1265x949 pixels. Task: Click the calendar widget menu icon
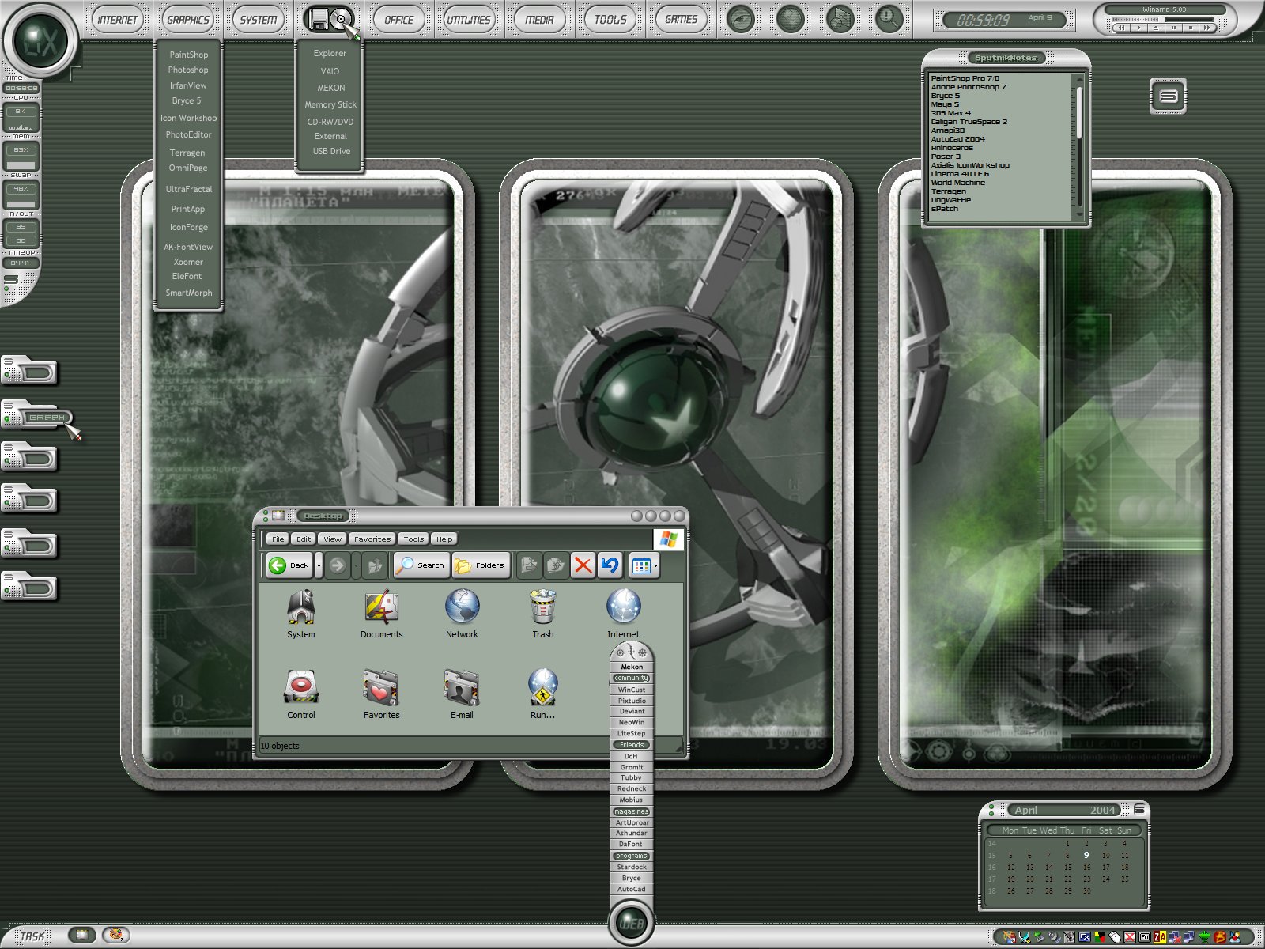[1139, 809]
